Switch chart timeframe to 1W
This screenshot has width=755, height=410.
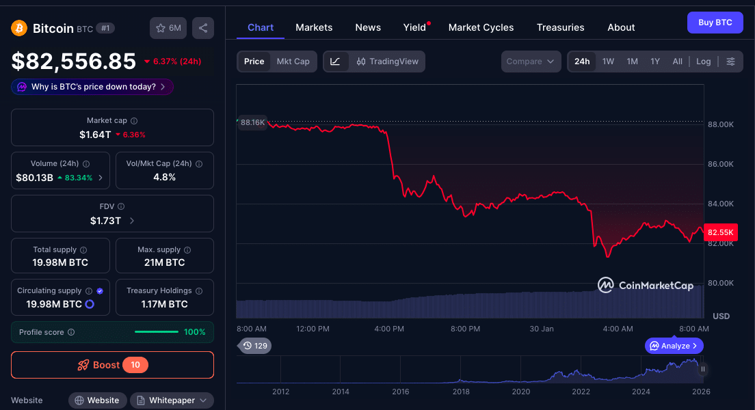click(608, 61)
